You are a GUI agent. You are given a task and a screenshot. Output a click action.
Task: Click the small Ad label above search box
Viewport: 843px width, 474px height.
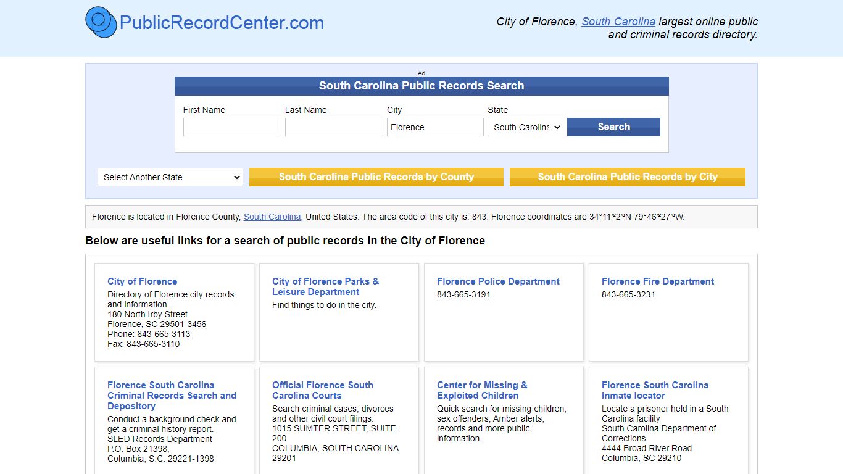(421, 73)
